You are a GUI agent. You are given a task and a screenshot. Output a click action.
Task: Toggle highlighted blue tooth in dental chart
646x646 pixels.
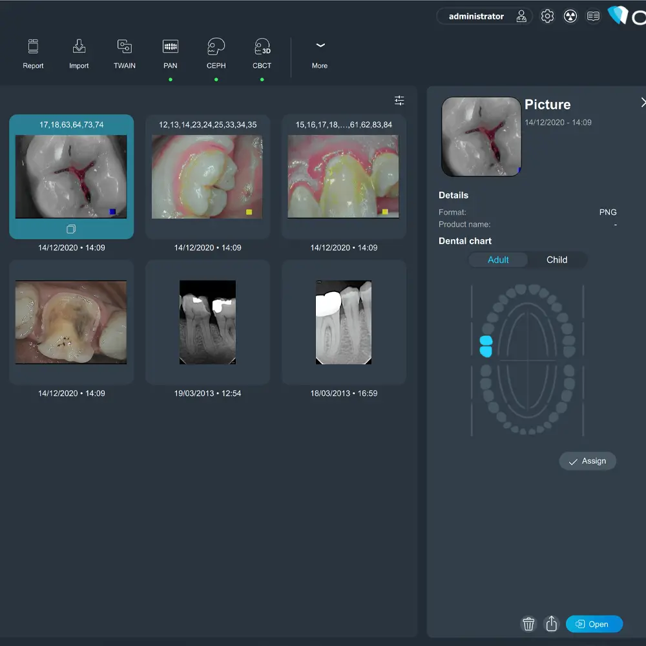486,340
